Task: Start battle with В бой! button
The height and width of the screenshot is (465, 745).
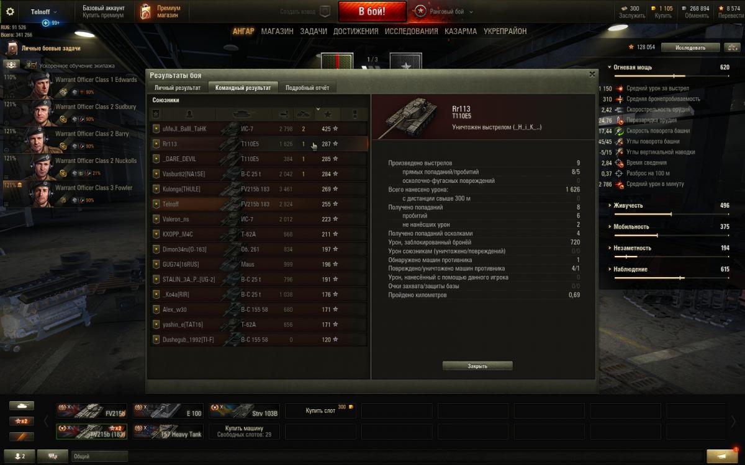Action: pyautogui.click(x=372, y=11)
